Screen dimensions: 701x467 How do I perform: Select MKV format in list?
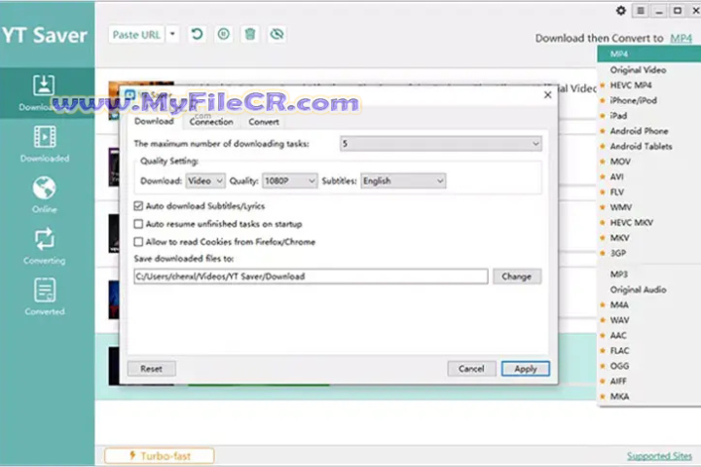tap(649, 237)
